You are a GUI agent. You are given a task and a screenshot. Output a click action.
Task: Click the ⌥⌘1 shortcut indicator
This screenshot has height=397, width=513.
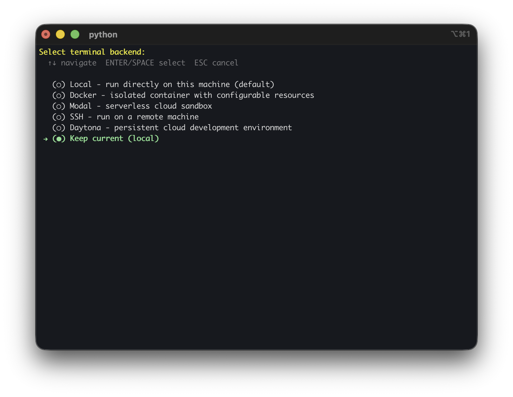(460, 34)
